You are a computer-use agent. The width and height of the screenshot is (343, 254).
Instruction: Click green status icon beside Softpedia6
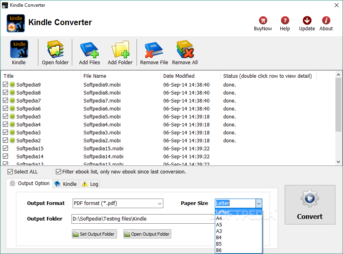[12, 108]
